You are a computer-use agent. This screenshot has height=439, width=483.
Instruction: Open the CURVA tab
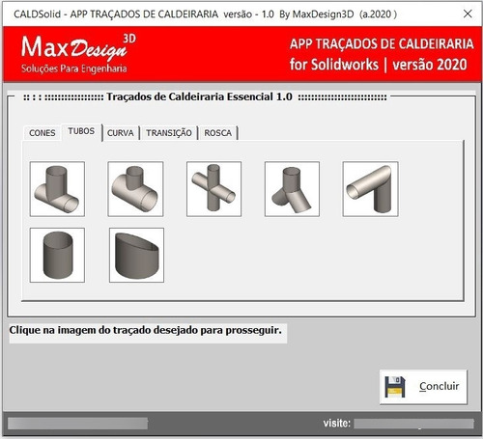pos(121,133)
